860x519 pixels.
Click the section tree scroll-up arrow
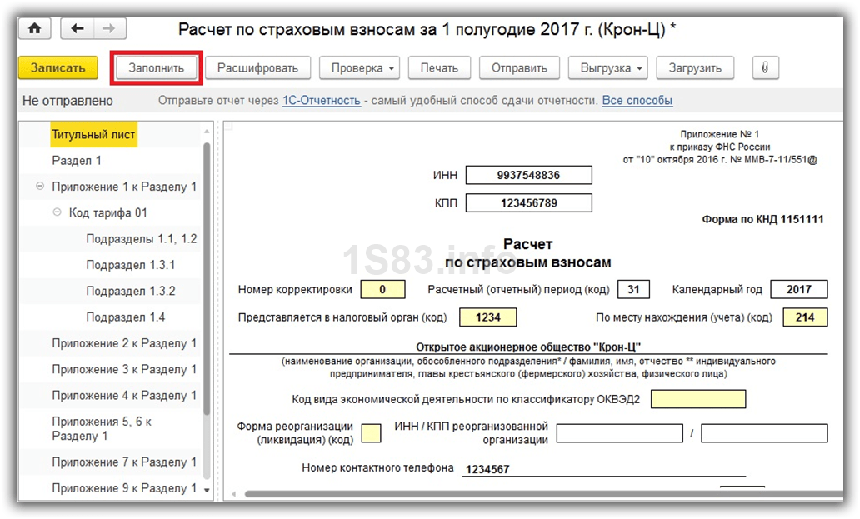click(207, 132)
